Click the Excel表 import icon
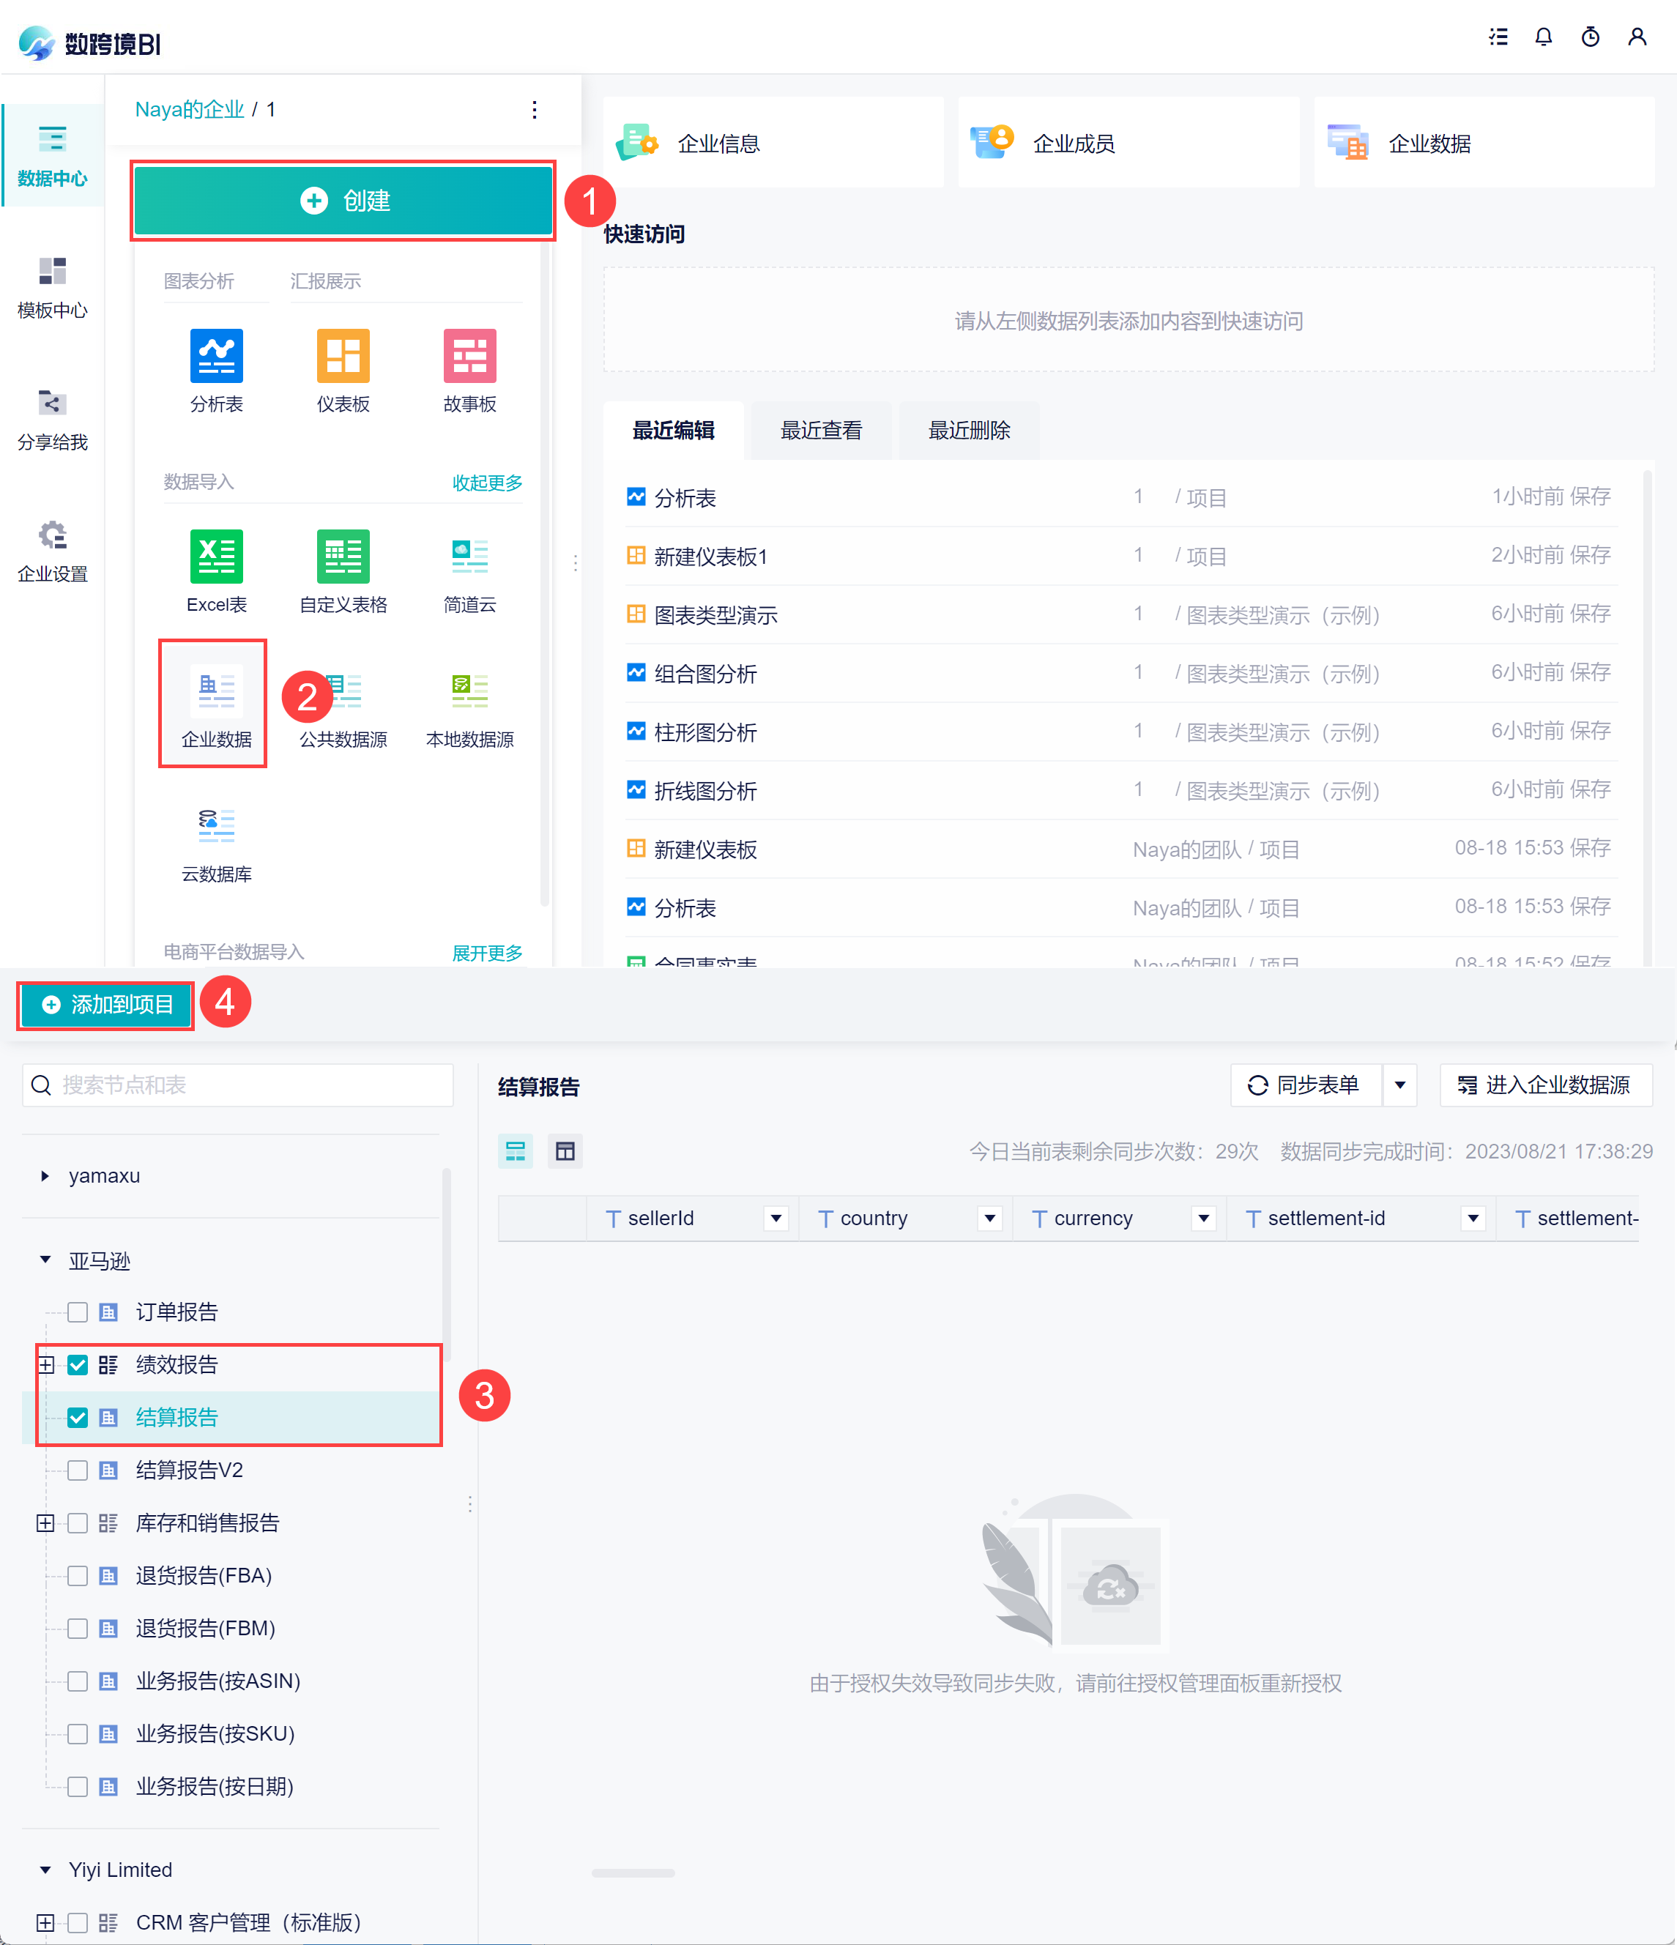 coord(216,557)
